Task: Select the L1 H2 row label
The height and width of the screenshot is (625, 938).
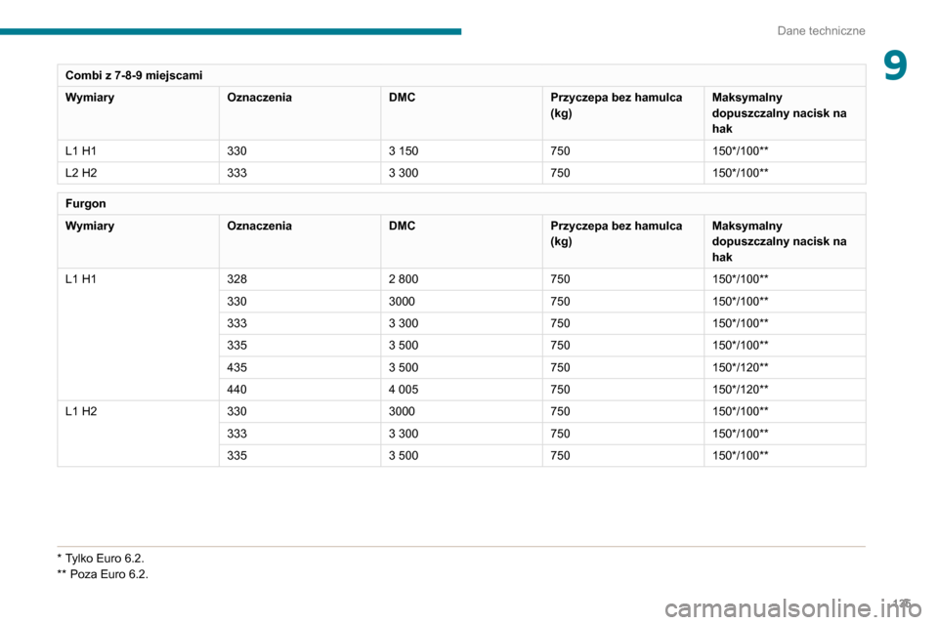Action: point(81,411)
